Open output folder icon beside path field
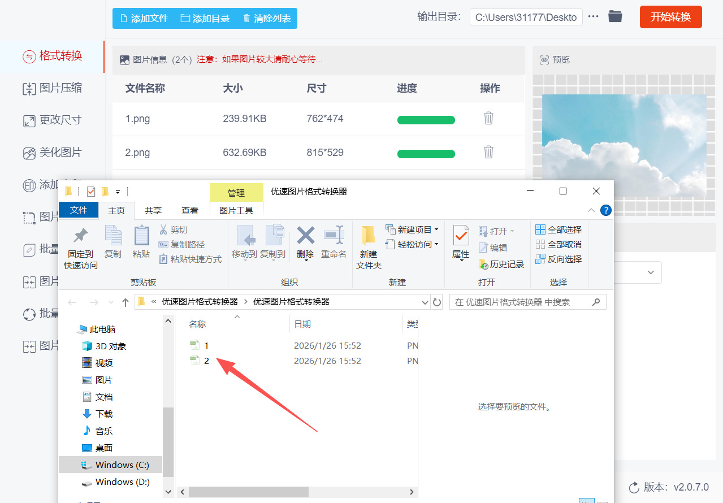 (x=615, y=16)
